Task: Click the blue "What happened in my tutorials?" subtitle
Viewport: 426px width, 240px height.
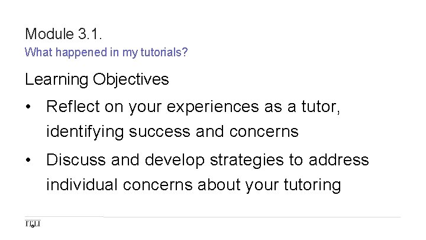Action: 106,52
